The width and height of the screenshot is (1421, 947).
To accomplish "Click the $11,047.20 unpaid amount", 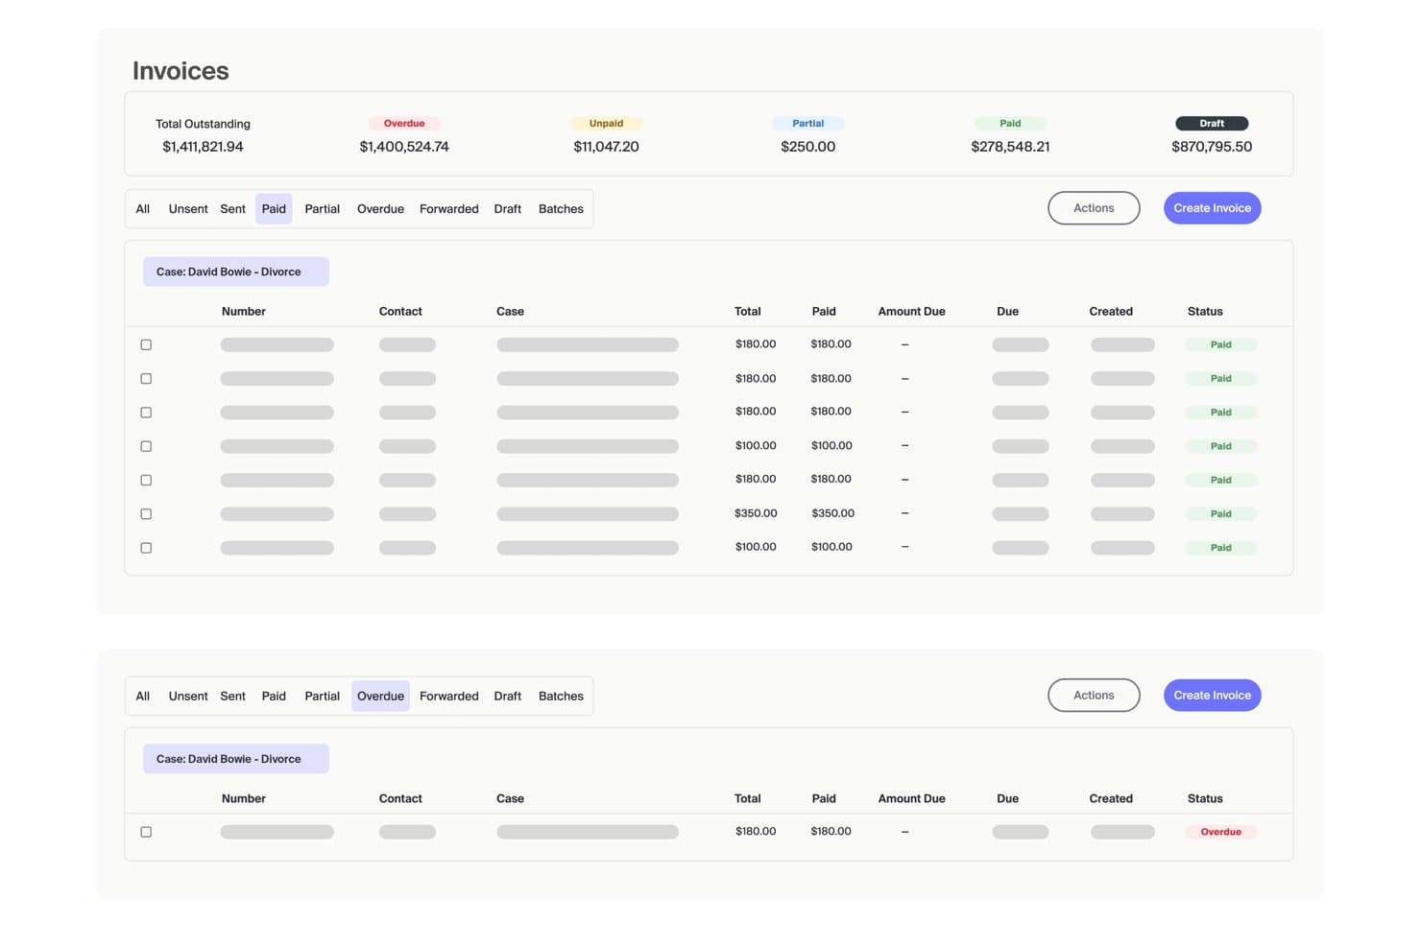I will [x=606, y=147].
